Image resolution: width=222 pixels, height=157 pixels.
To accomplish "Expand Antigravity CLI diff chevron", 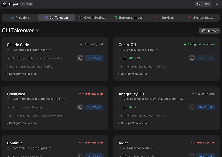I will pos(120,107).
